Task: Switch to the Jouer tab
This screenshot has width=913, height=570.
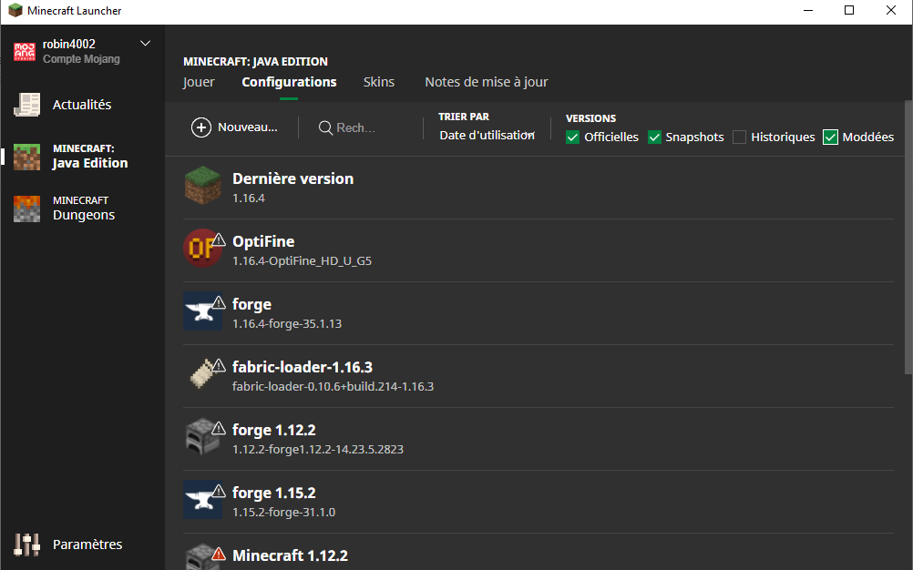Action: click(199, 82)
